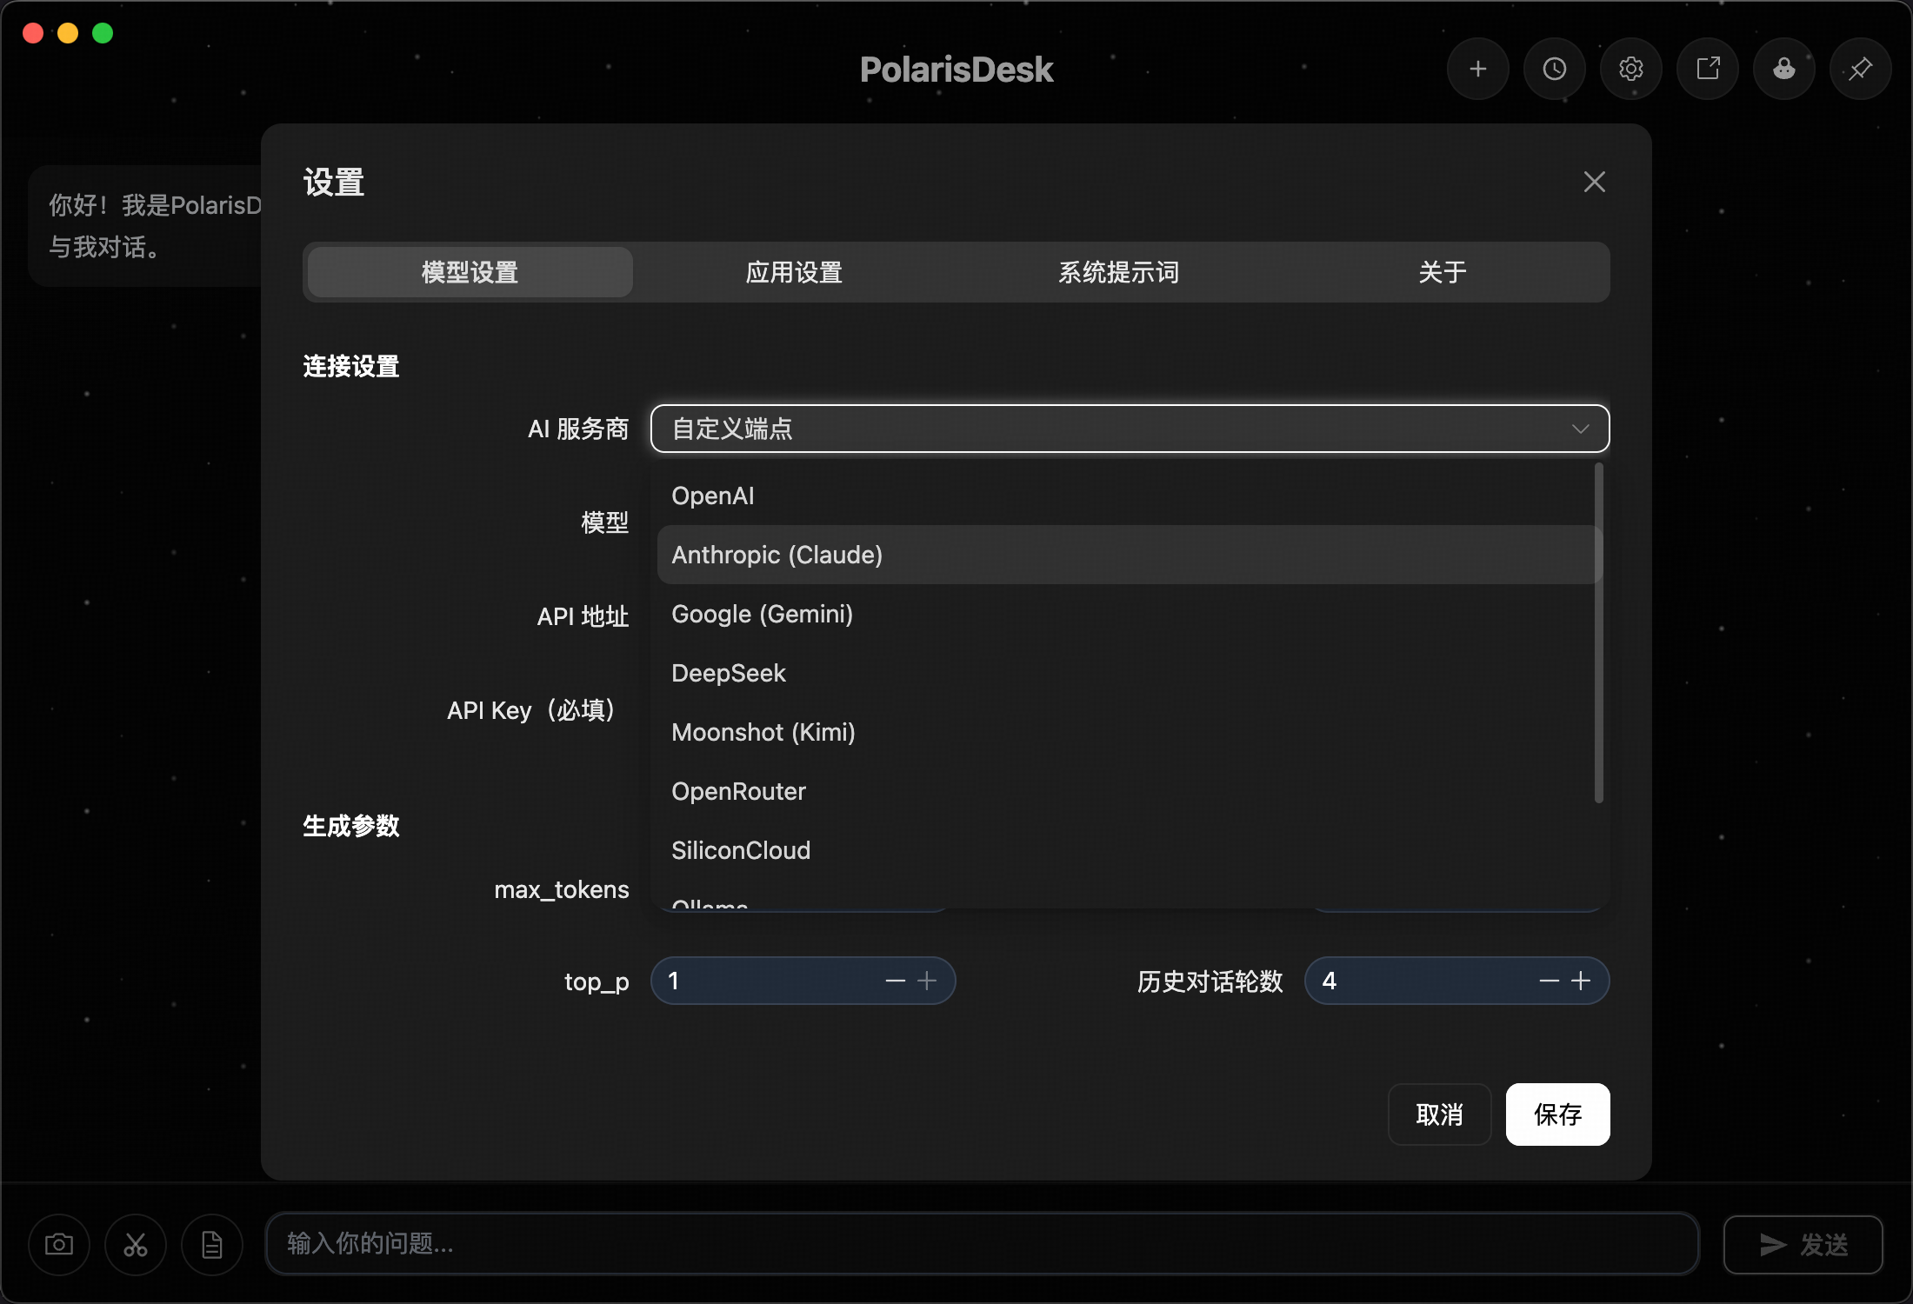Increase top_p with plus button
The image size is (1913, 1304).
pos(927,981)
